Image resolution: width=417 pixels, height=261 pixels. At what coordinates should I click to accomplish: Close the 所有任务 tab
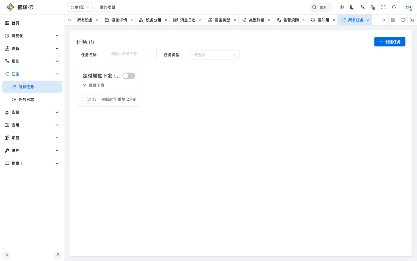[x=368, y=20]
